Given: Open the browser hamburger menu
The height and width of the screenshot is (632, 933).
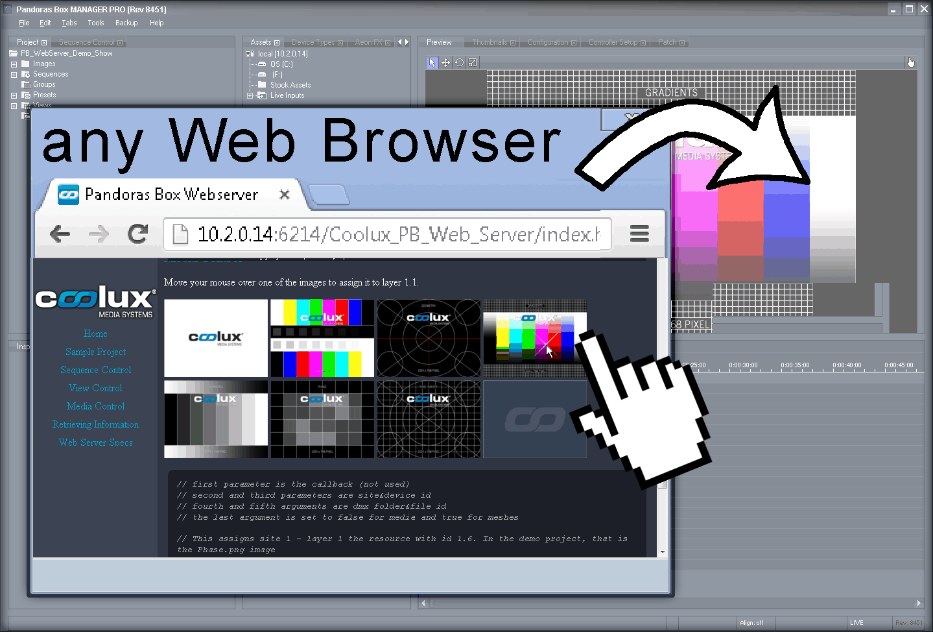Looking at the screenshot, I should pyautogui.click(x=639, y=234).
